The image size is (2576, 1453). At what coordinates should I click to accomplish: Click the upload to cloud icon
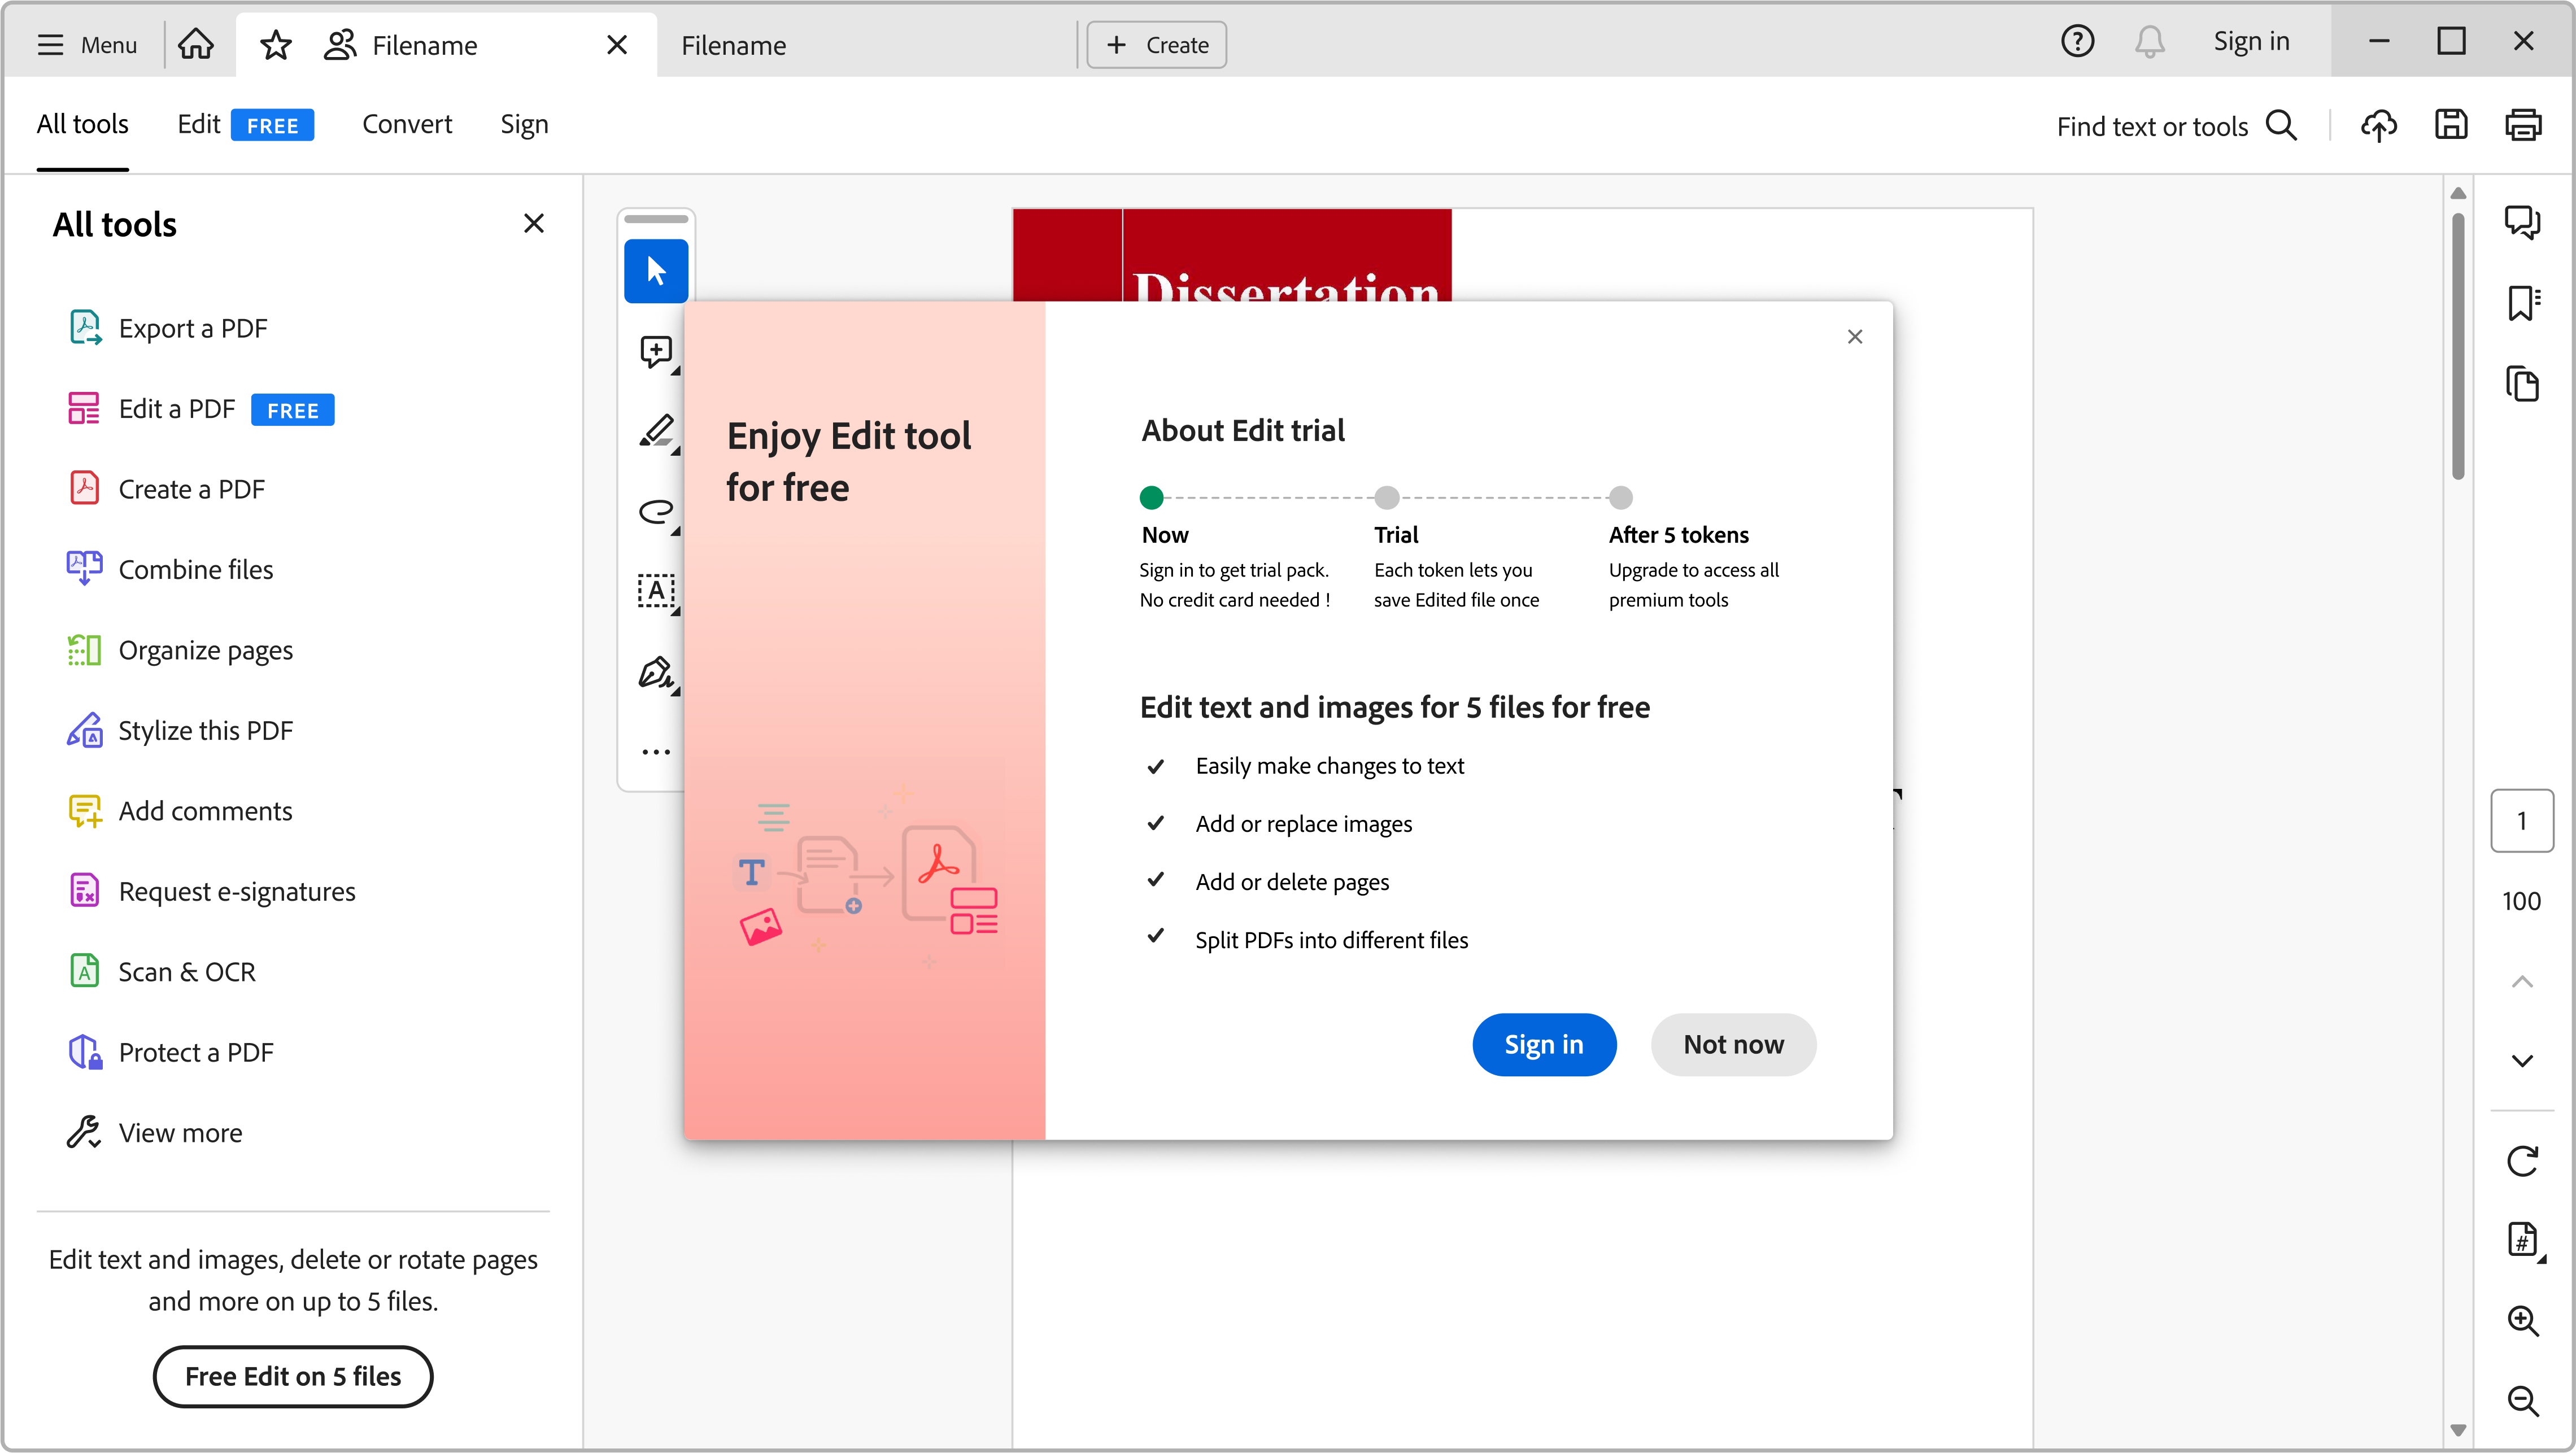coord(2378,126)
